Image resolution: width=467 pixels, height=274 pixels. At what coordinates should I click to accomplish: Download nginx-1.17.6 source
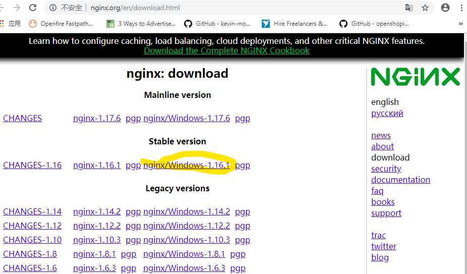97,119
